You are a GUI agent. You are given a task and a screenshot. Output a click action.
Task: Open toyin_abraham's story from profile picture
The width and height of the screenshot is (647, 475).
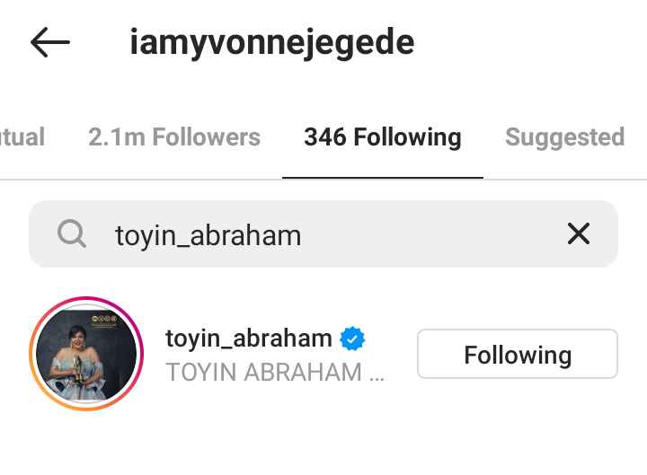pos(86,354)
